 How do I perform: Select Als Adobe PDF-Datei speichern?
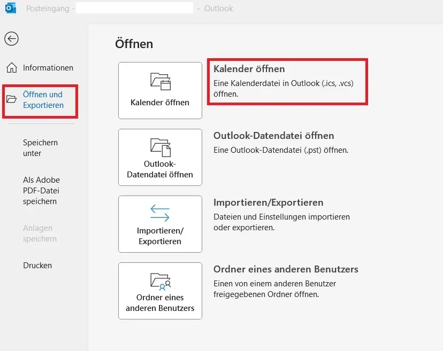[42, 191]
